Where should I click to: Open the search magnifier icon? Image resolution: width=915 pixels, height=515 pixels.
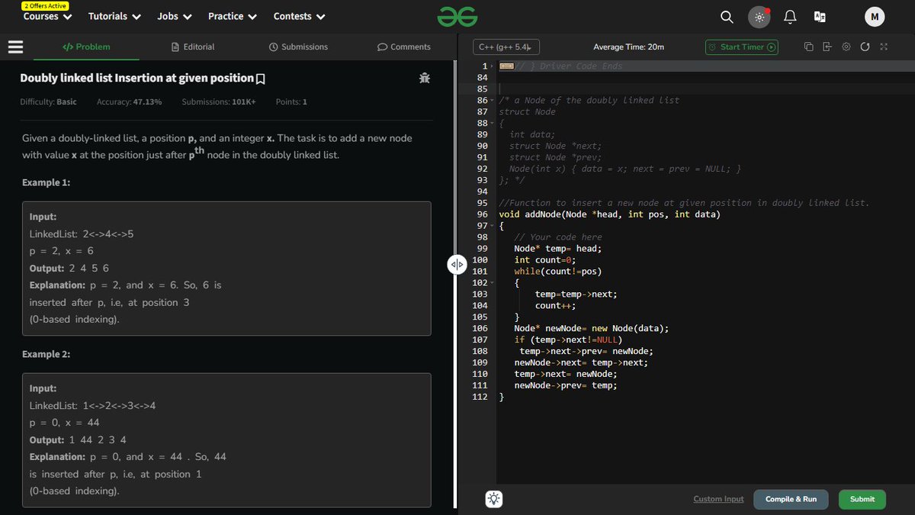click(x=727, y=17)
